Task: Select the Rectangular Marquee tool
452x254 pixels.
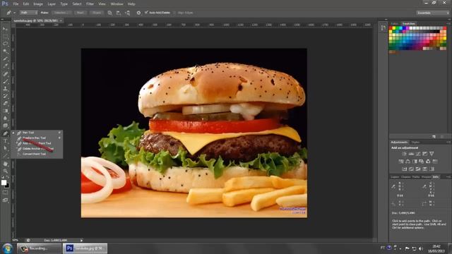Action: [x=5, y=36]
